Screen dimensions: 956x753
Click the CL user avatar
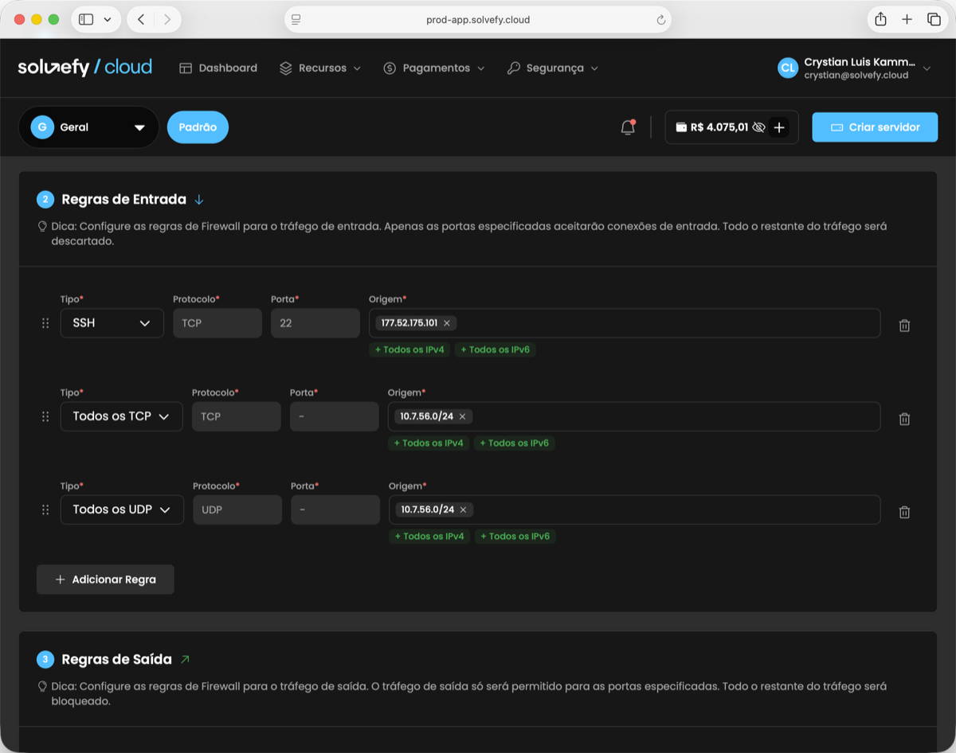(788, 68)
